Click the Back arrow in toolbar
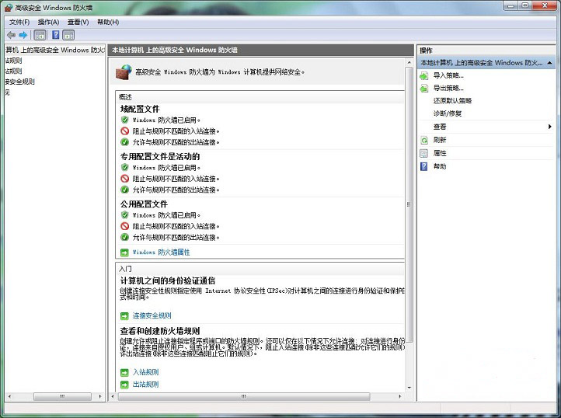 [11, 35]
